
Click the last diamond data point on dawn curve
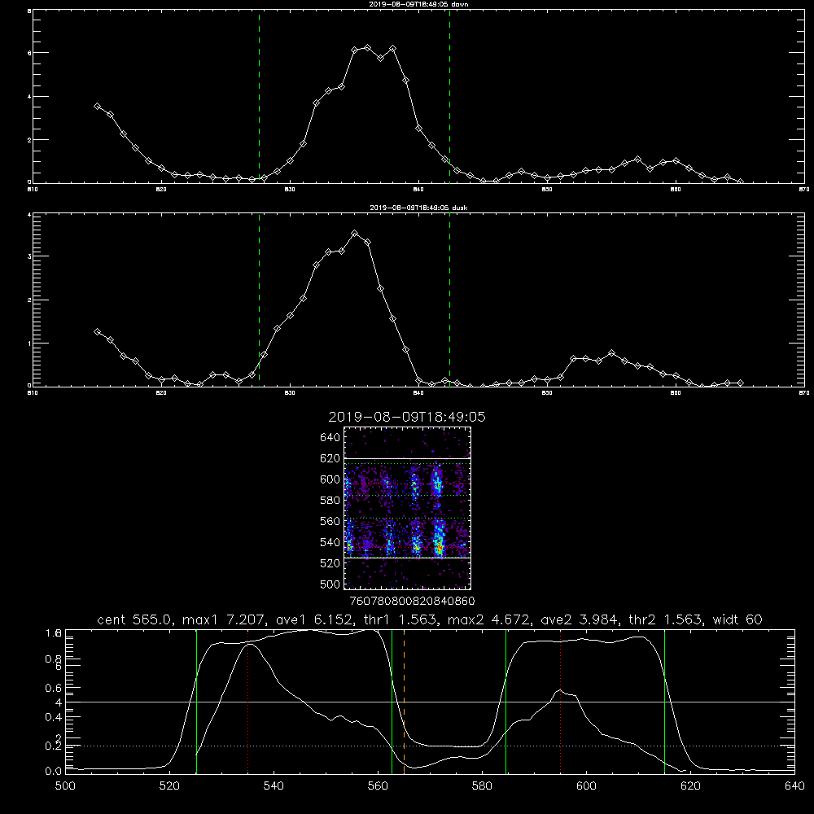740,182
